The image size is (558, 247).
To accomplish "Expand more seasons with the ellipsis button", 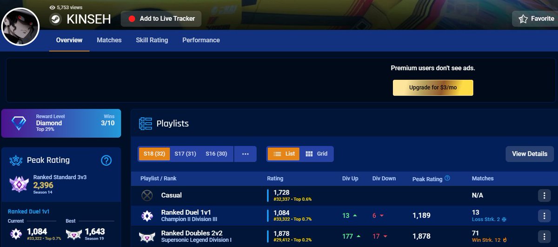I will (246, 154).
